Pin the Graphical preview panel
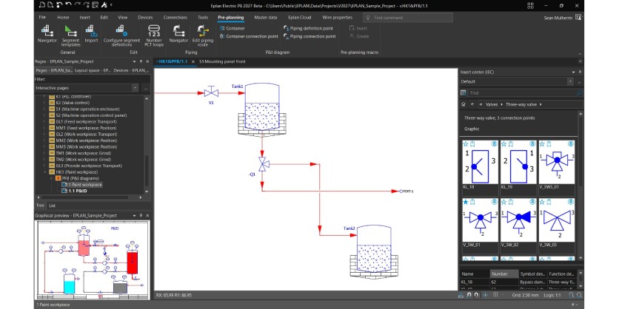619x309 pixels. (141, 216)
